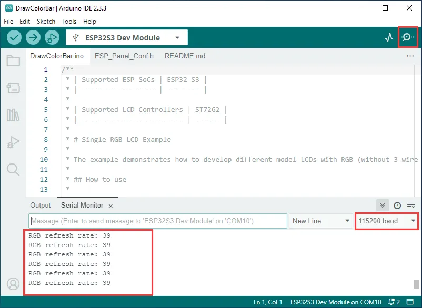Open the Sketch menu
The height and width of the screenshot is (308, 422).
point(46,22)
